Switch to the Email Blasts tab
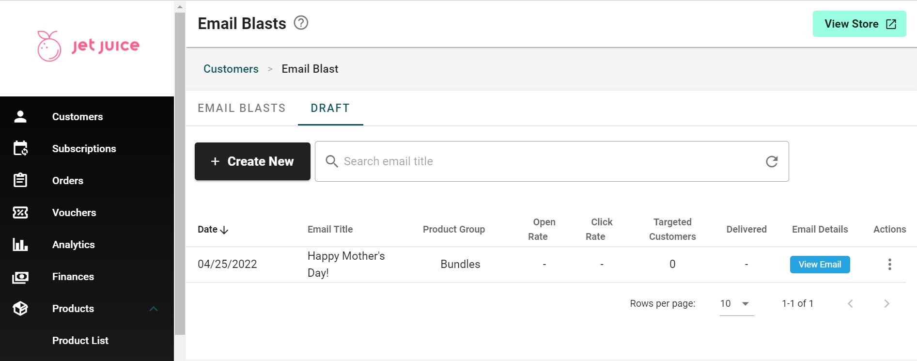The height and width of the screenshot is (361, 917). [241, 108]
